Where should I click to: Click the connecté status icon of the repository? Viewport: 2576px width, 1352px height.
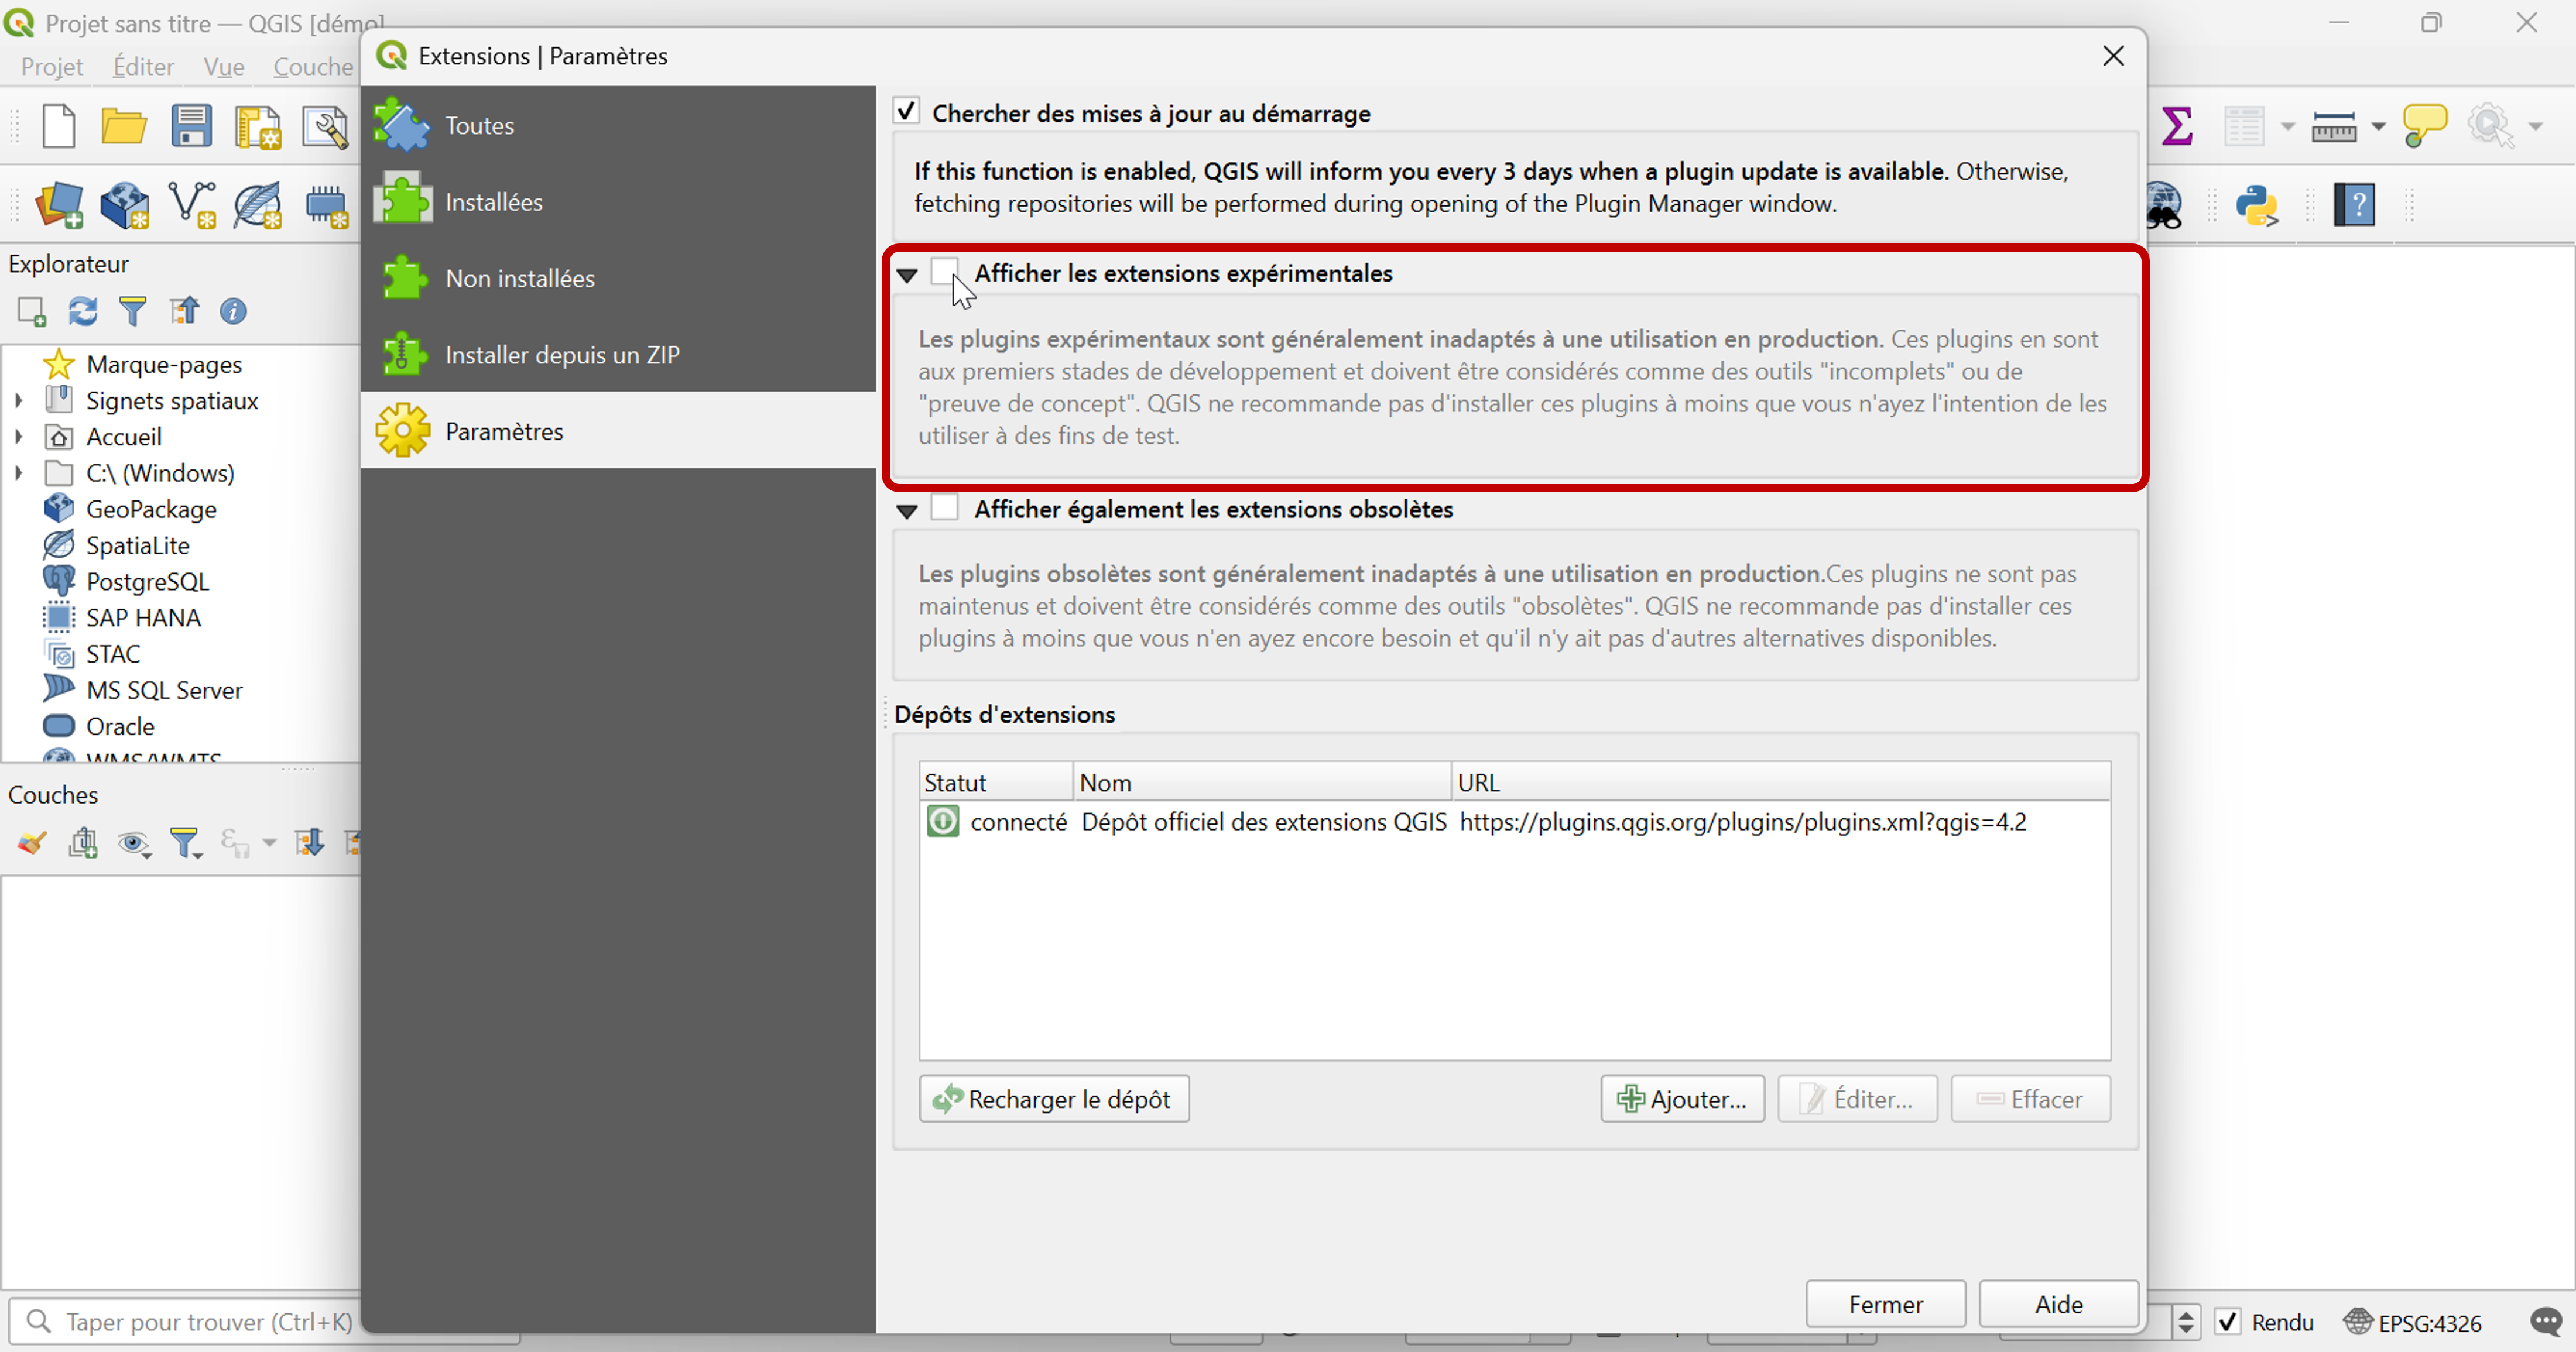click(x=942, y=821)
